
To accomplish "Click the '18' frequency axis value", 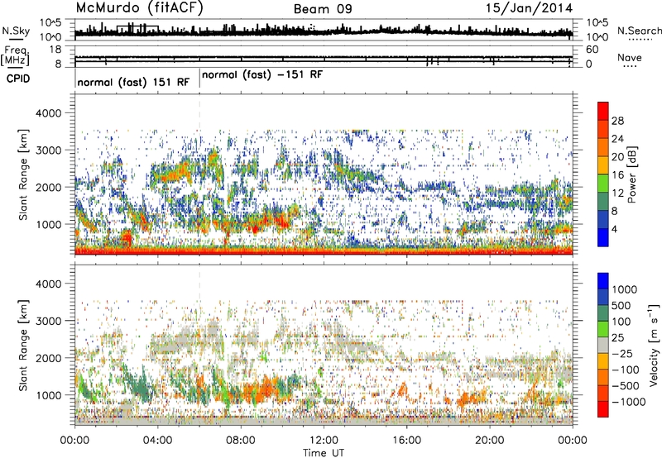I will click(55, 50).
